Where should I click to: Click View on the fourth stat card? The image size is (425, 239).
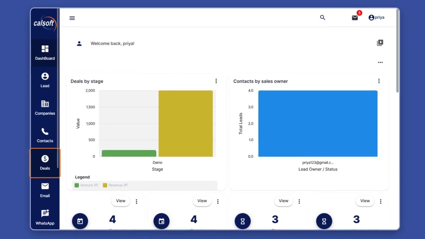click(365, 201)
